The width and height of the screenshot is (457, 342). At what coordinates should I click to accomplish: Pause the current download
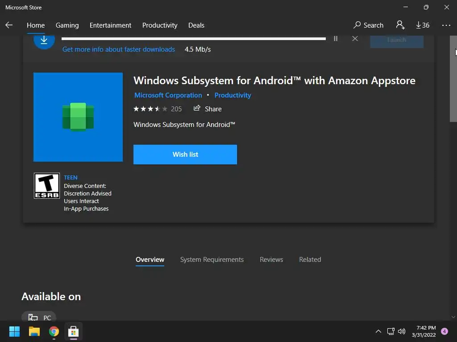tap(336, 38)
